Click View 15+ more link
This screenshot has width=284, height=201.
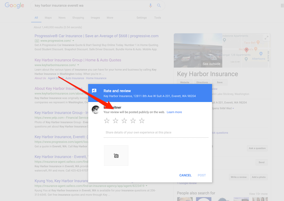tap(258, 194)
